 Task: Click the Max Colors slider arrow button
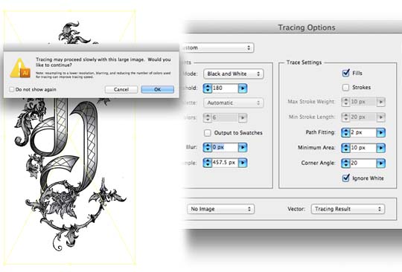click(x=243, y=118)
